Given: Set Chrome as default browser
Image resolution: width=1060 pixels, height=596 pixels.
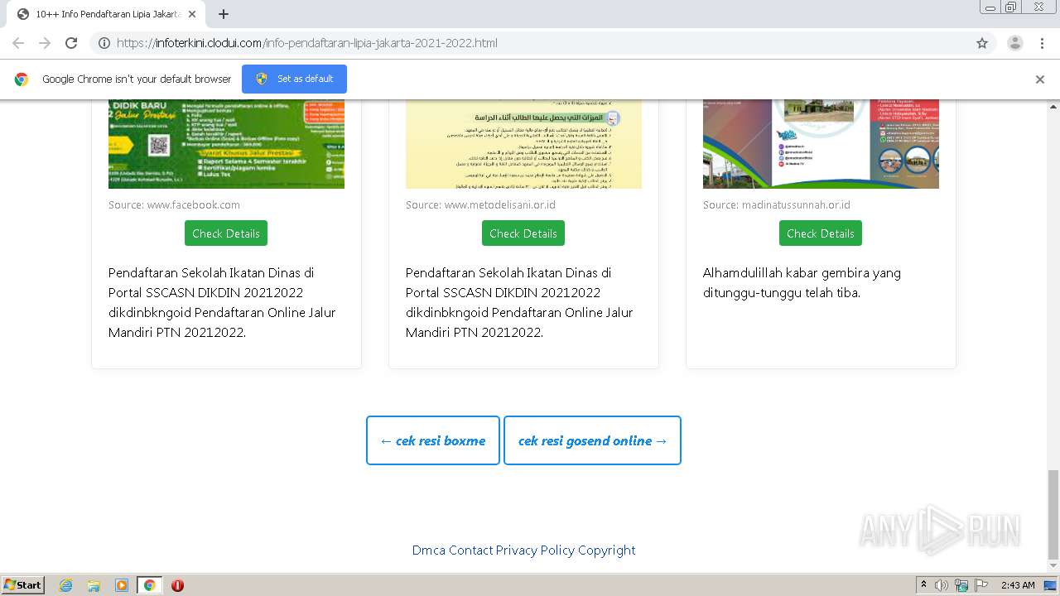Looking at the screenshot, I should (x=294, y=79).
